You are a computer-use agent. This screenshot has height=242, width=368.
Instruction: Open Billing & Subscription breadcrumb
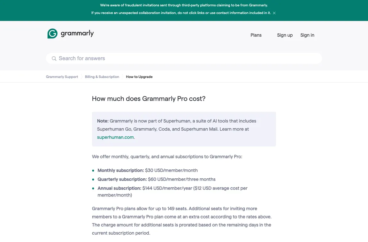pos(102,77)
